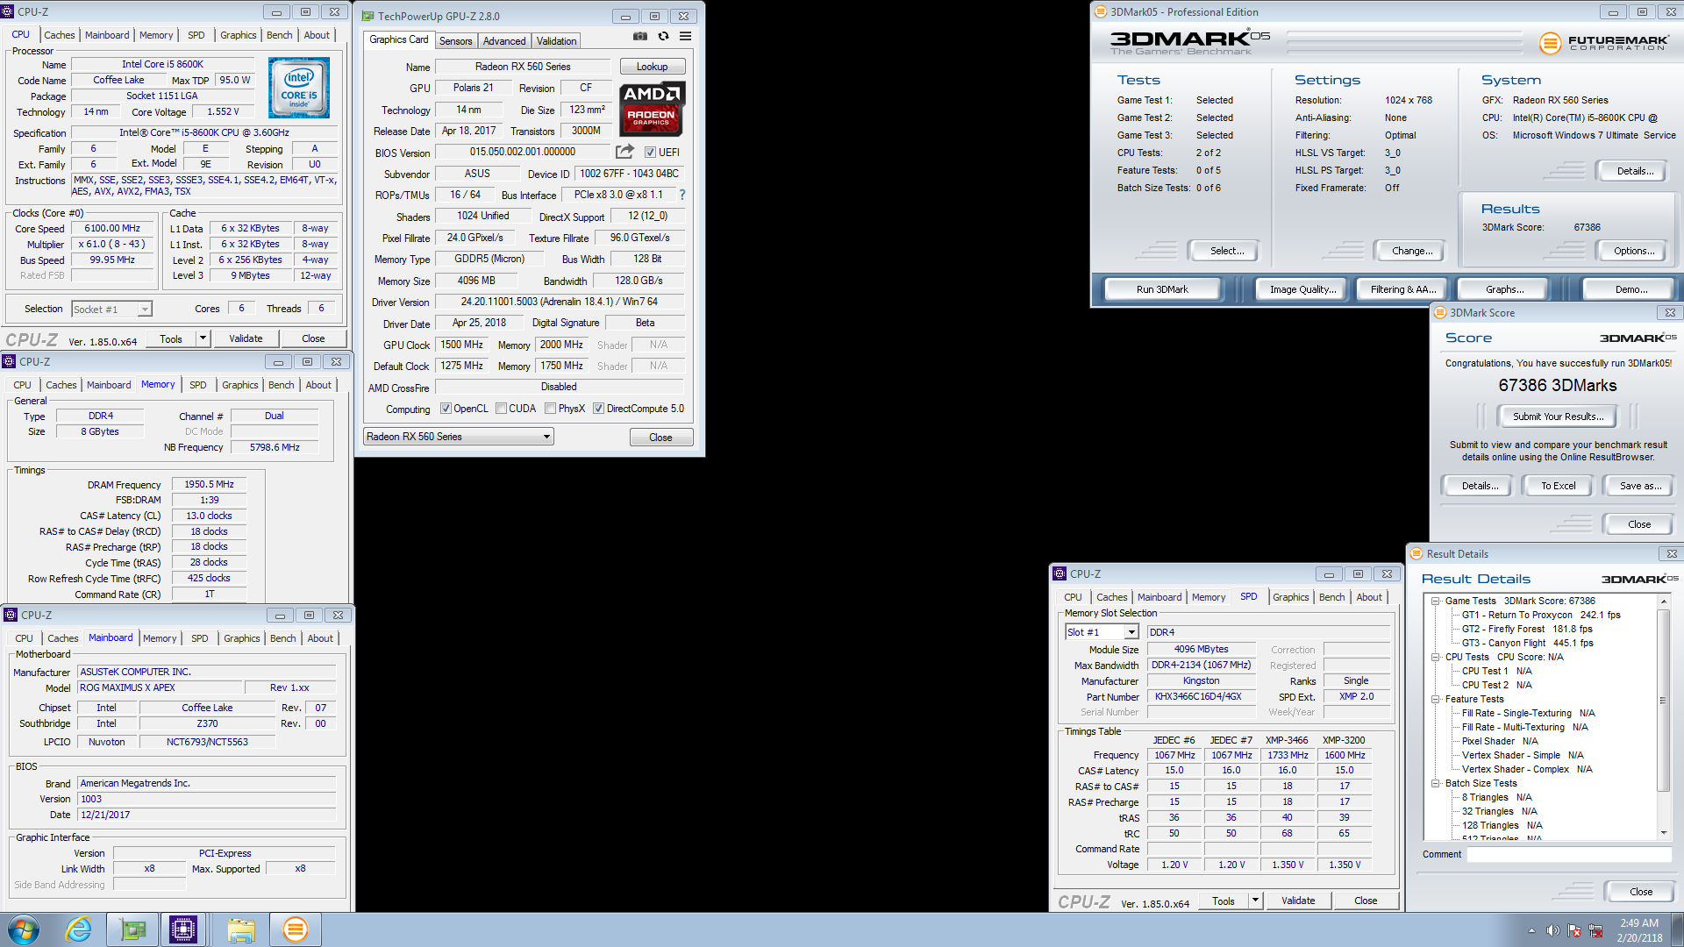Toggle PhysX checkbox
Screen dimensions: 1684x947
[550, 409]
